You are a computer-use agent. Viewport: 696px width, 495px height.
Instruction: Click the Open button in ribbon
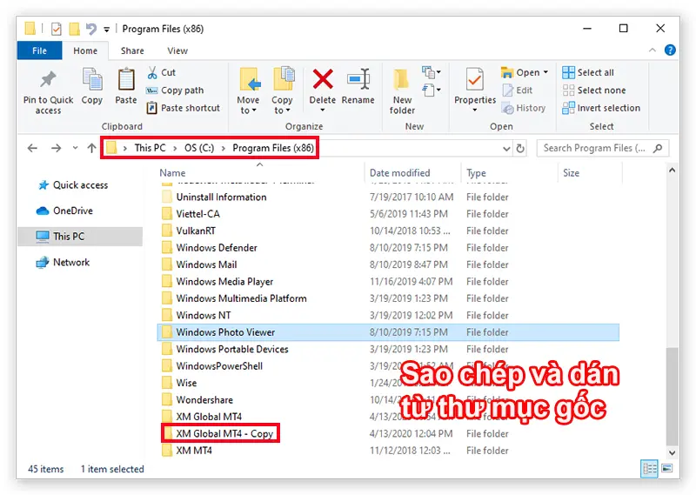tap(520, 72)
